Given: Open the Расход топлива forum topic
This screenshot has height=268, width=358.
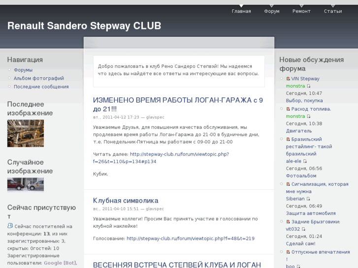Looking at the screenshot, I should click(311, 109).
